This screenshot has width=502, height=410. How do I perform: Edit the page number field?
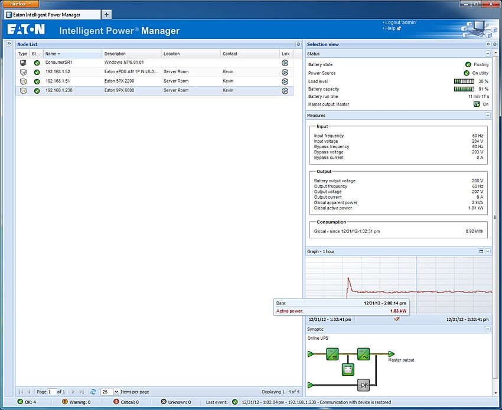click(51, 392)
